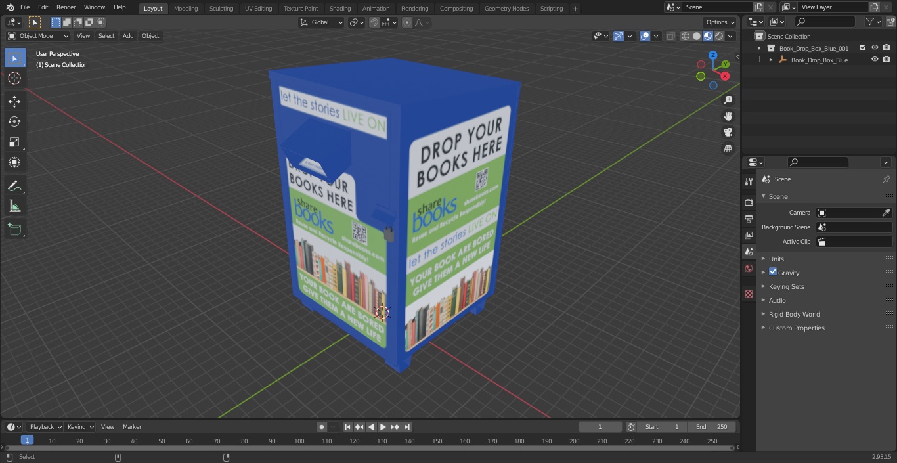897x463 pixels.
Task: Open the Output properties tab
Action: [749, 219]
